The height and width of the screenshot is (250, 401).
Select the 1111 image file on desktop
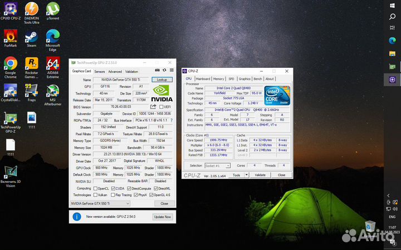click(x=31, y=120)
